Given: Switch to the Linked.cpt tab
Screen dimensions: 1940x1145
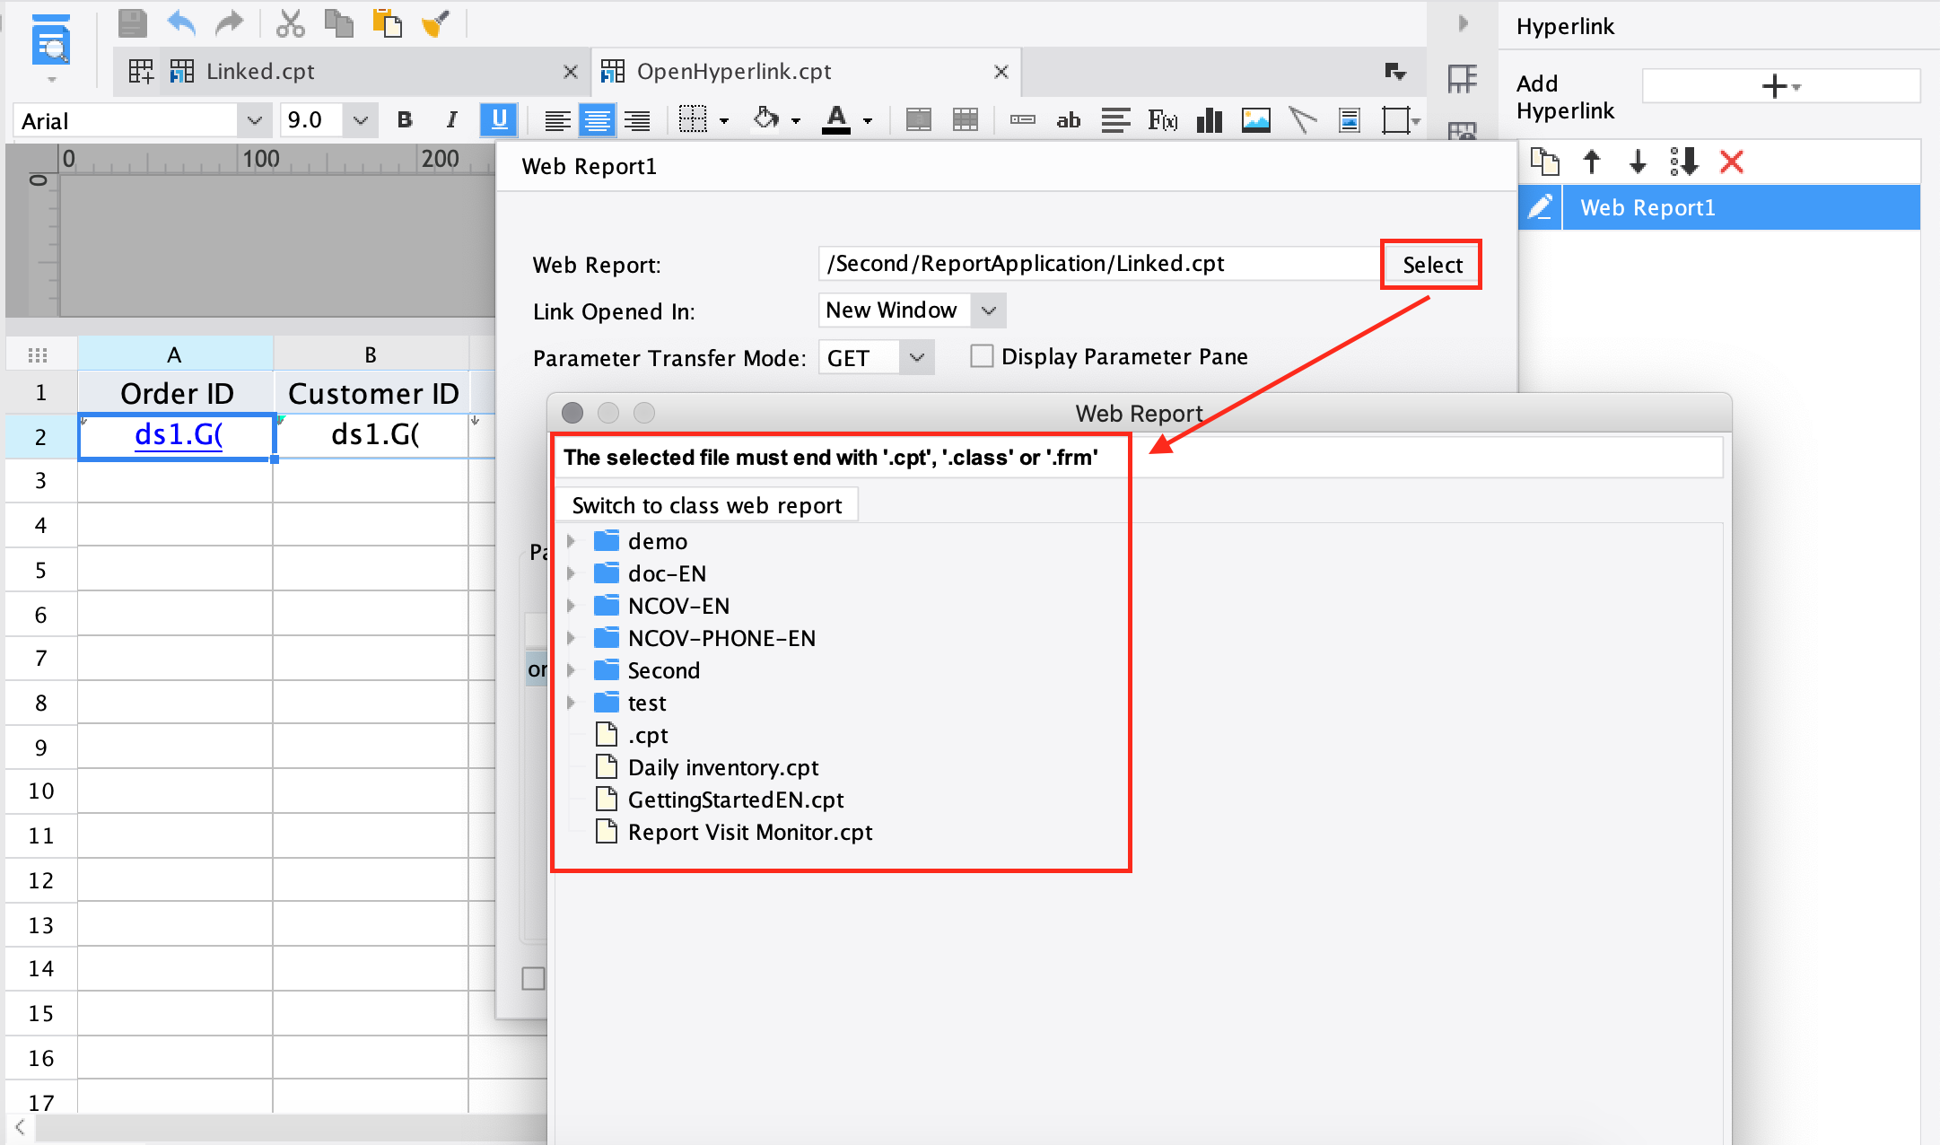Looking at the screenshot, I should pyautogui.click(x=260, y=71).
